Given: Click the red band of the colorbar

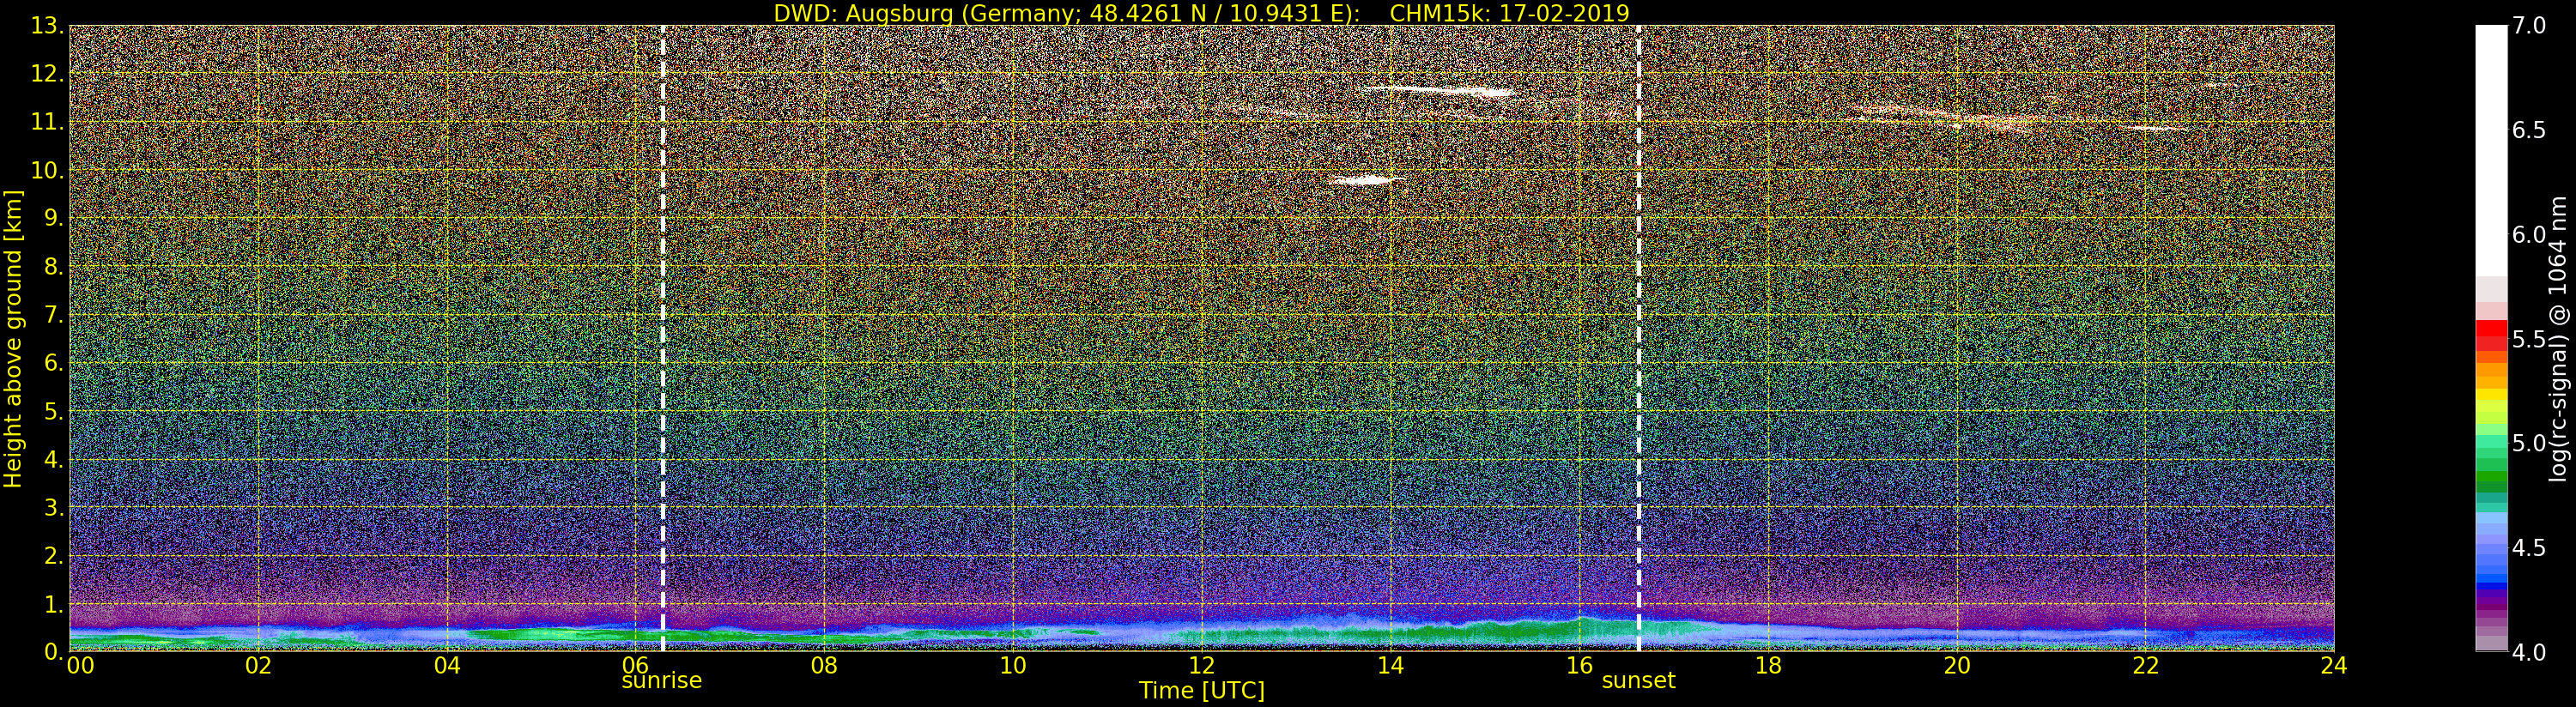Looking at the screenshot, I should (x=2491, y=335).
